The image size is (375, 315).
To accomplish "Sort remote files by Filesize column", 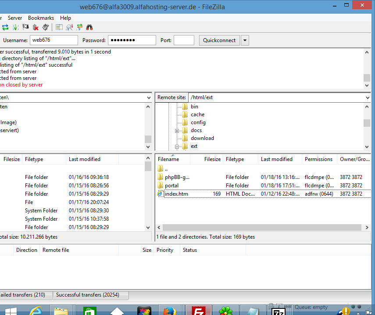I will [x=207, y=159].
